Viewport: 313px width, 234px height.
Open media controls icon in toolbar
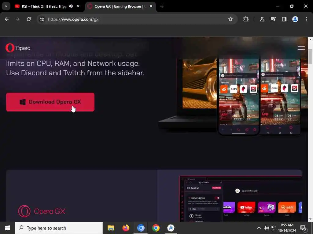coord(273,19)
